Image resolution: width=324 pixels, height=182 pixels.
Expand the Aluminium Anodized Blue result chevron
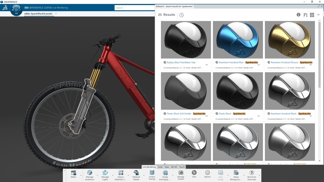click(x=259, y=65)
